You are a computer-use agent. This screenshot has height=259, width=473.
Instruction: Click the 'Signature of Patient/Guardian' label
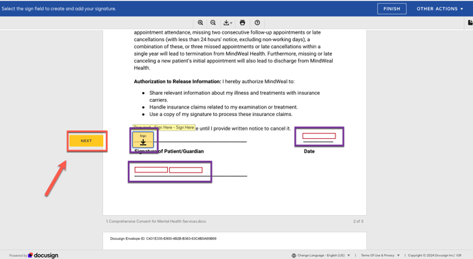coord(169,151)
